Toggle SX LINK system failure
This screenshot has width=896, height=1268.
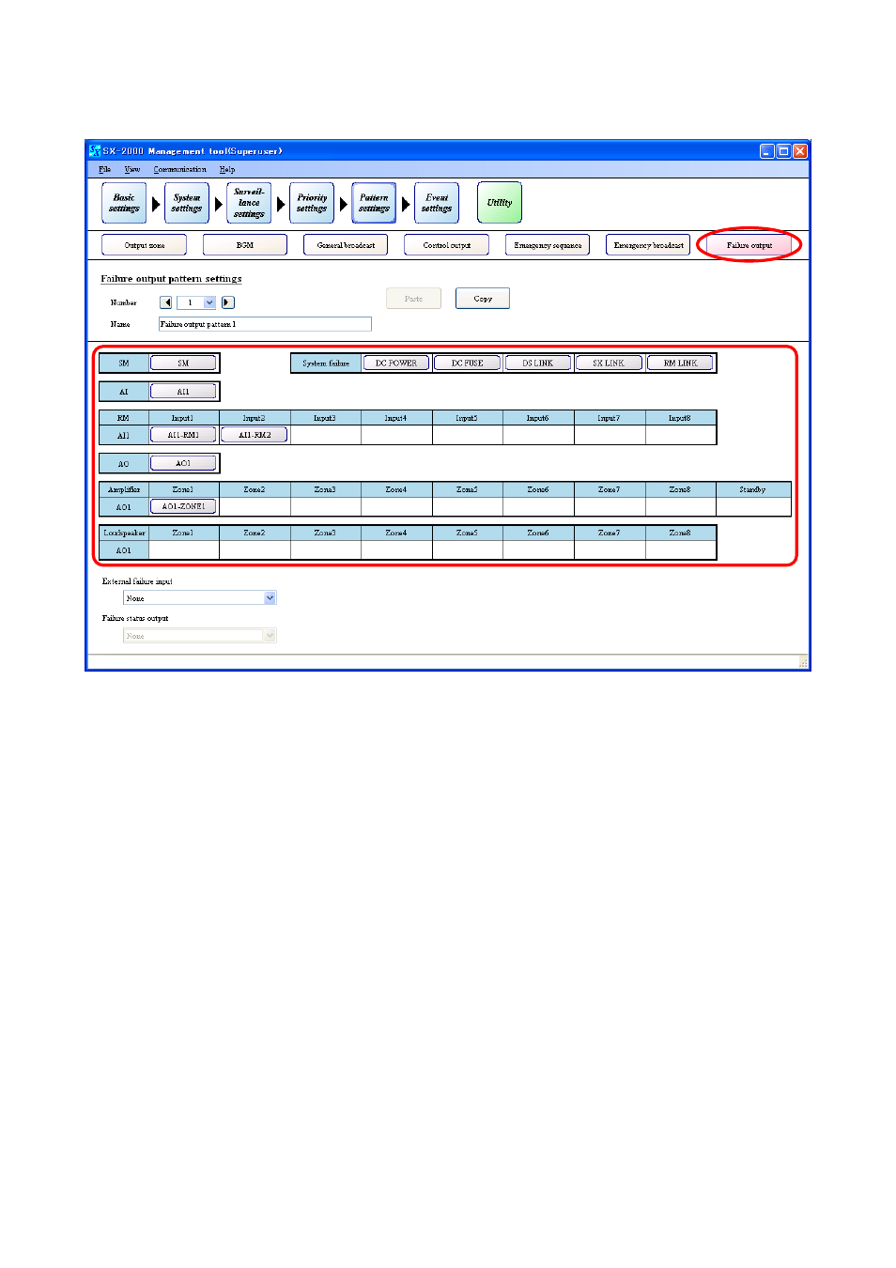pyautogui.click(x=609, y=363)
